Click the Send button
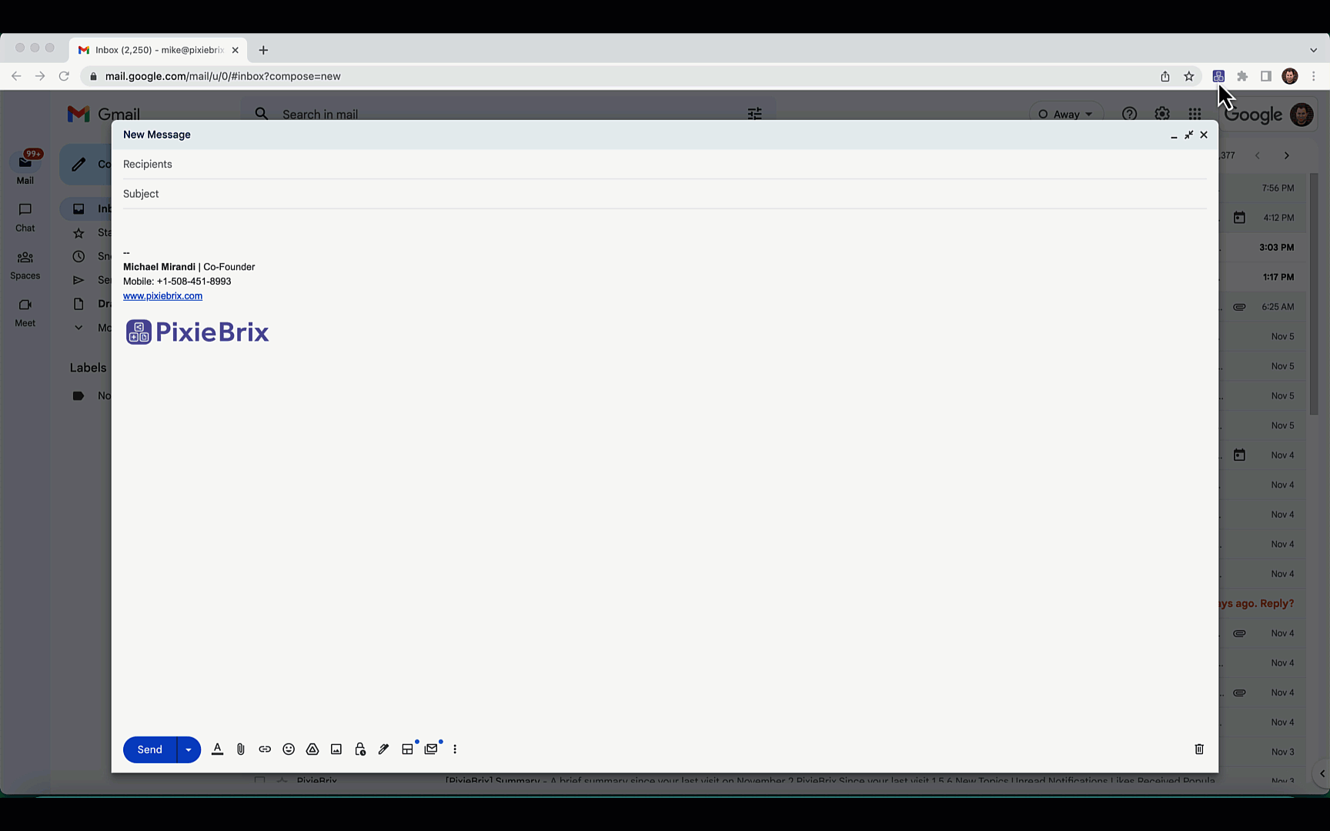This screenshot has height=831, width=1330. (149, 749)
